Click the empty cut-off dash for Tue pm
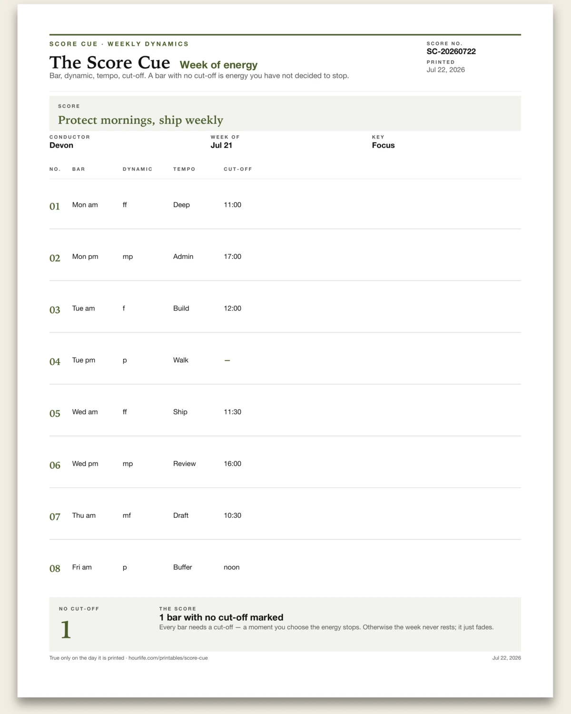 click(227, 360)
